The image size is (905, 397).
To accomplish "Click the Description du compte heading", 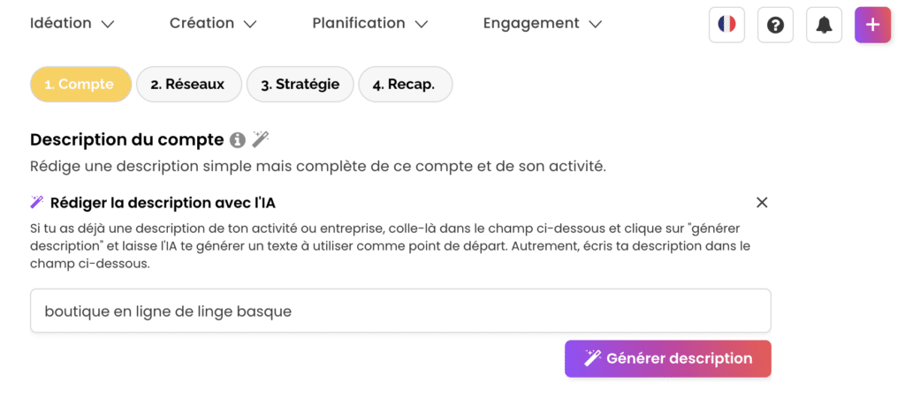I will (126, 139).
